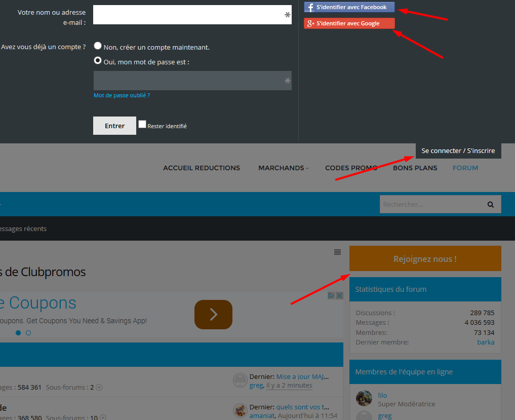This screenshot has height=420, width=515.
Task: Click the search magnifier icon
Action: [490, 205]
